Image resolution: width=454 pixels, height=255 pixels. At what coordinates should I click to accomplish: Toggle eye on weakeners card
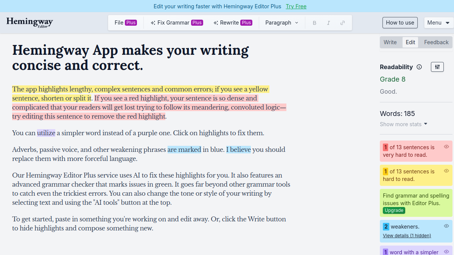(x=446, y=226)
